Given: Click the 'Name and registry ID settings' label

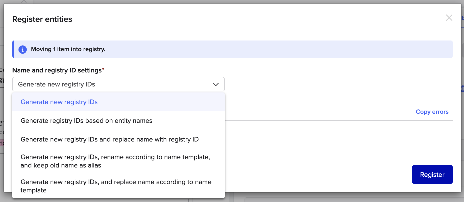Looking at the screenshot, I should (x=58, y=70).
